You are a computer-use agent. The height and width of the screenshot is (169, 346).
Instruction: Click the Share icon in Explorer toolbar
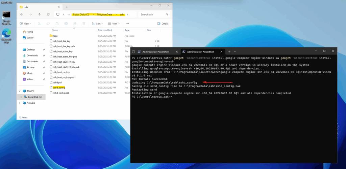[x=75, y=24]
